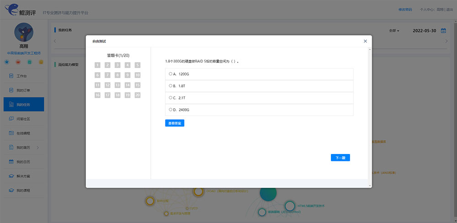Image resolution: width=457 pixels, height=223 pixels.
Task: Choose answer option B. 1.8T
Action: (170, 86)
